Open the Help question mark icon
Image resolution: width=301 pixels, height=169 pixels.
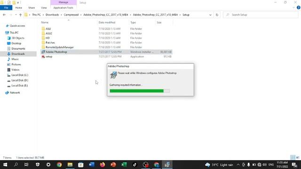point(298,8)
